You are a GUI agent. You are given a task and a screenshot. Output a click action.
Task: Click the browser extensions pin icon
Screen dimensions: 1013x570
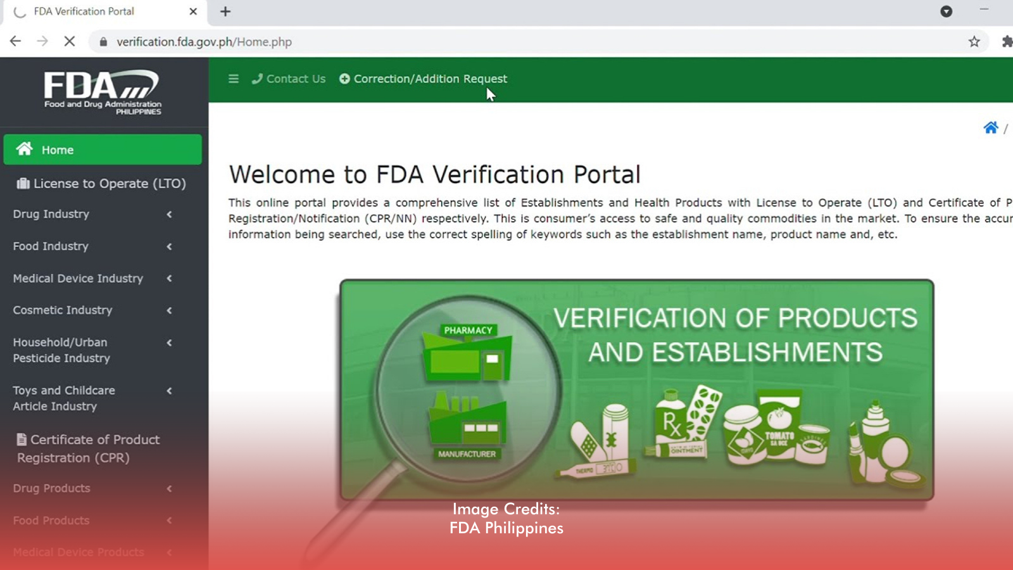pos(1007,42)
